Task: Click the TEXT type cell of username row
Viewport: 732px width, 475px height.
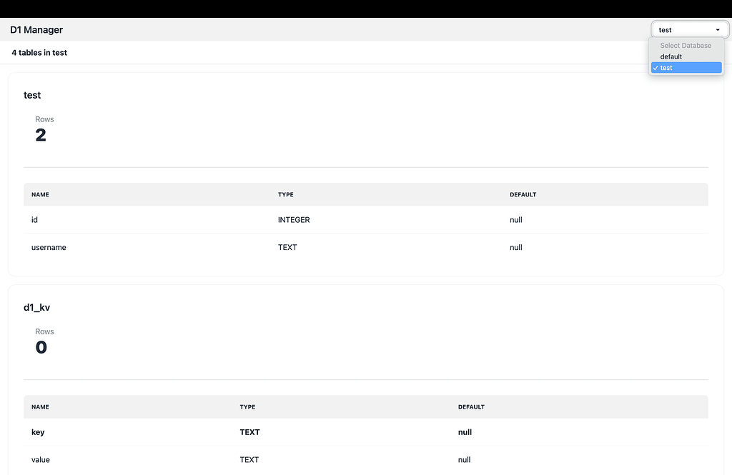Action: [287, 247]
